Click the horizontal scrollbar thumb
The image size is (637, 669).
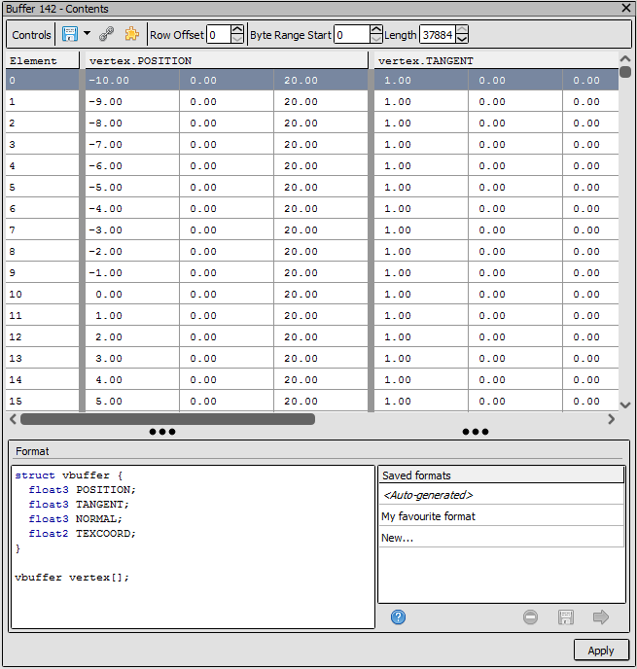[167, 419]
